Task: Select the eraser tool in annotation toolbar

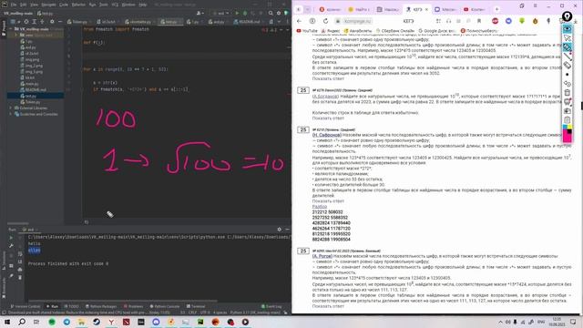Action: pyautogui.click(x=567, y=65)
